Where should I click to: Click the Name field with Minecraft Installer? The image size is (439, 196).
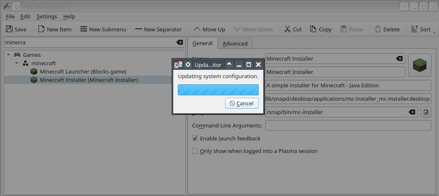335,59
